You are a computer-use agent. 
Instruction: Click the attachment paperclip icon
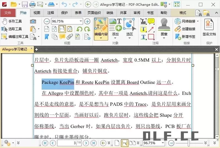point(70,37)
